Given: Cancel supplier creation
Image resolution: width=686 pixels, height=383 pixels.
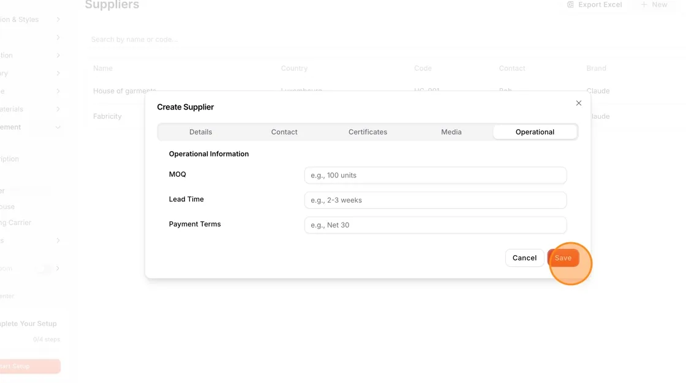Looking at the screenshot, I should coord(524,258).
